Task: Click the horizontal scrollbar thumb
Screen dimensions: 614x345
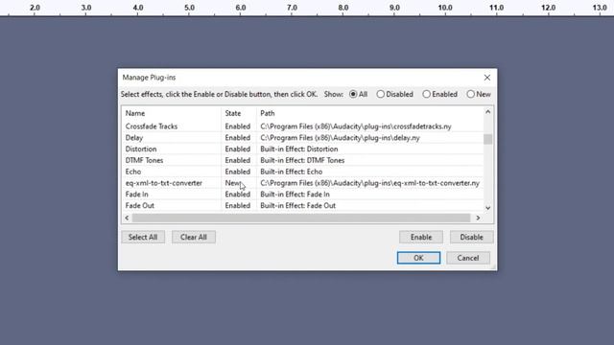Action: (x=301, y=218)
